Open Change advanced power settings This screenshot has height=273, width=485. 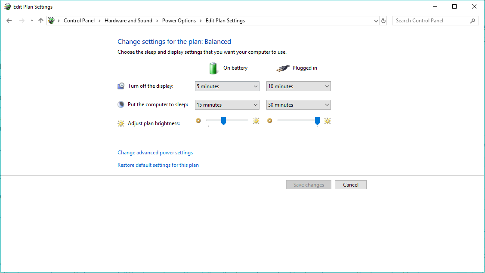[x=155, y=153]
